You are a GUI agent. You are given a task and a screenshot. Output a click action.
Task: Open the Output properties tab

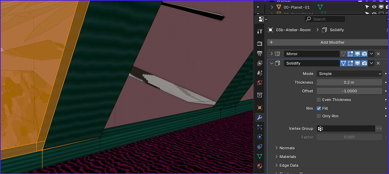coord(259,53)
